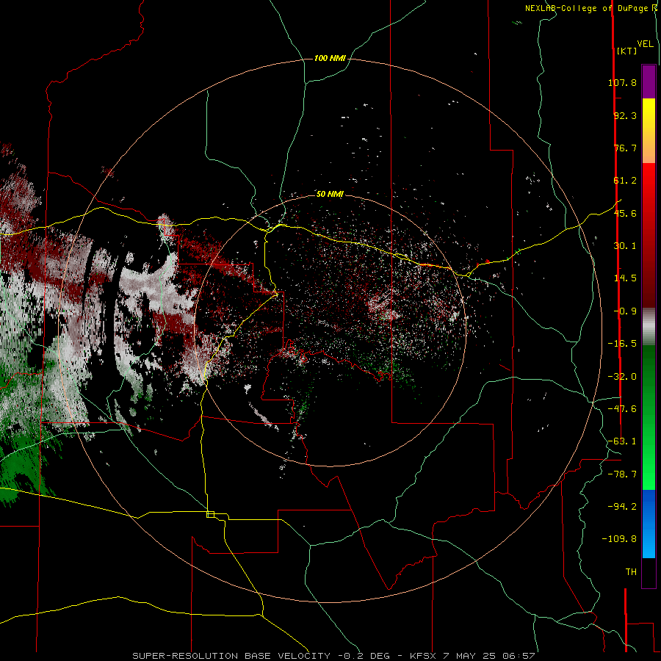Screen dimensions: 661x661
Task: Click the gray-white segment of the color bar
Action: point(649,327)
